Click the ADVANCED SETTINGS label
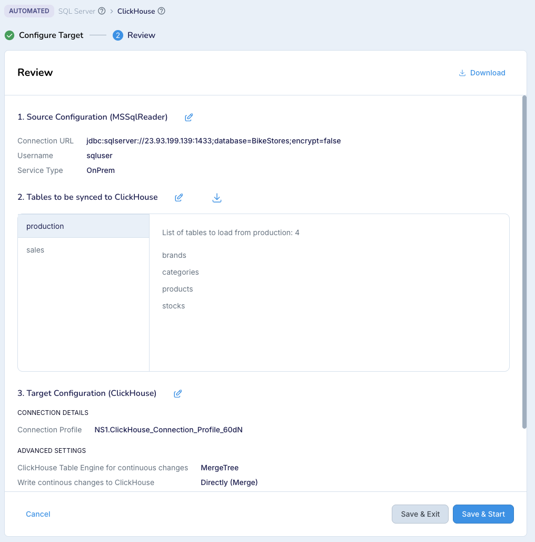The height and width of the screenshot is (542, 535). [x=52, y=451]
